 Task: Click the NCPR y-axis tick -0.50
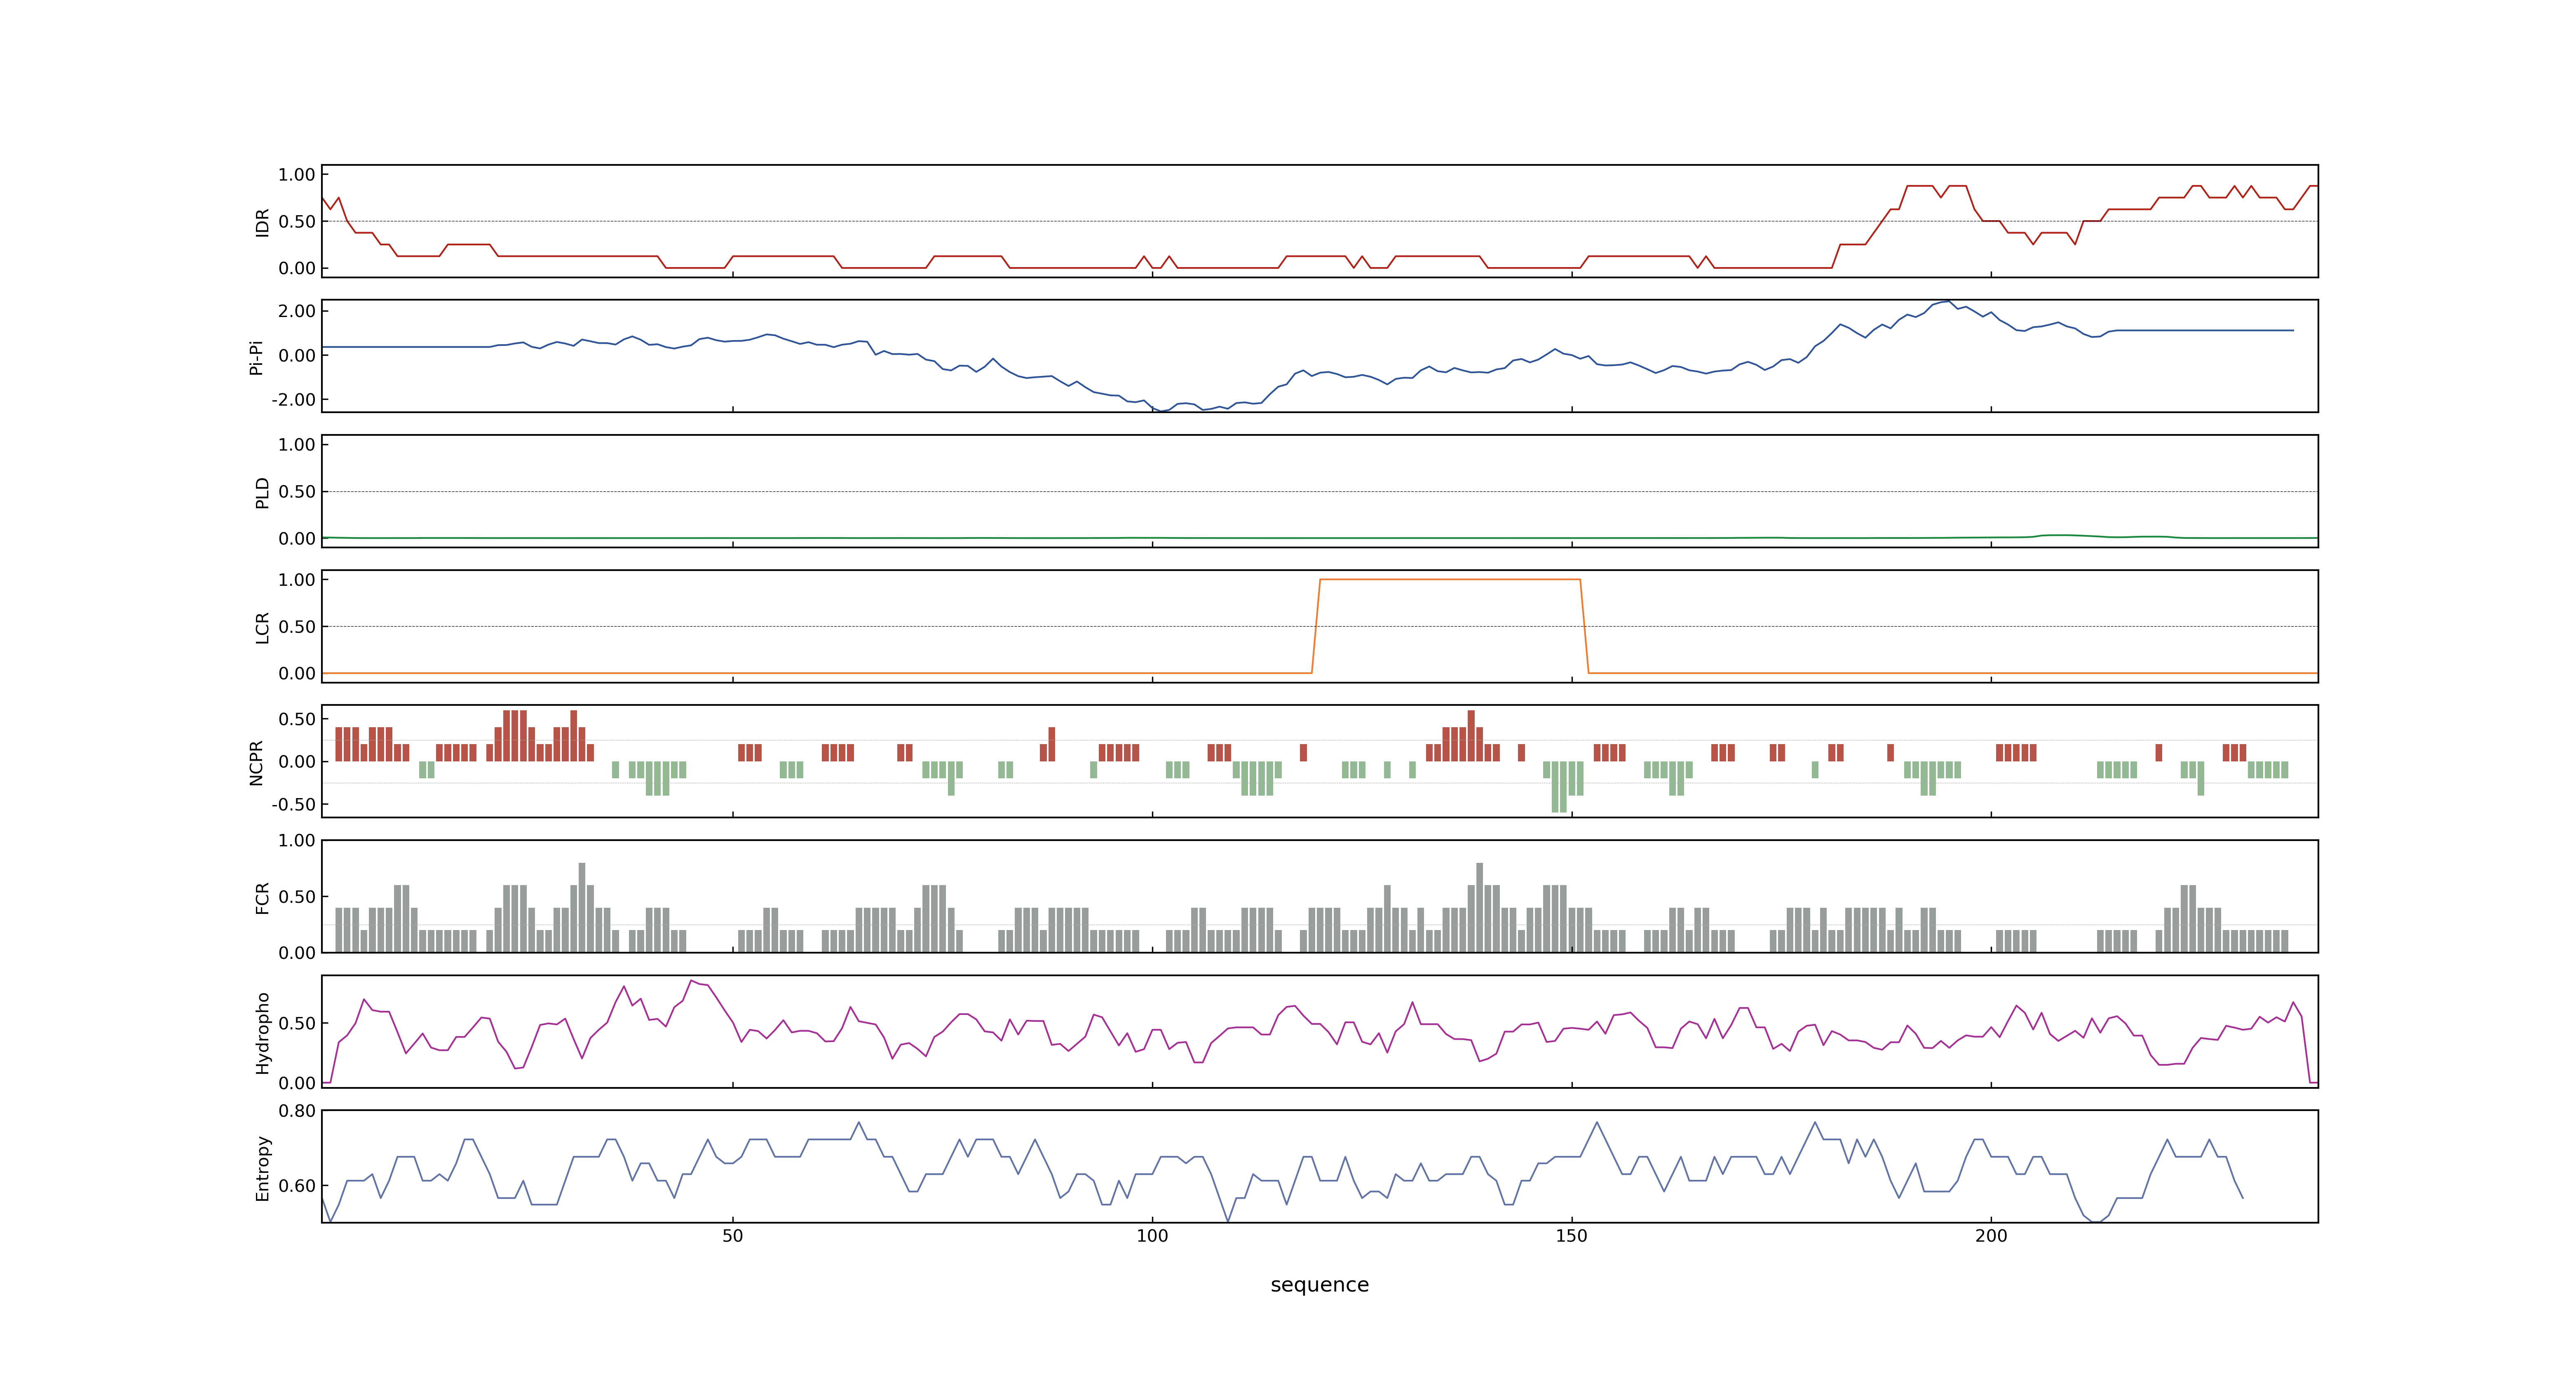(x=294, y=804)
